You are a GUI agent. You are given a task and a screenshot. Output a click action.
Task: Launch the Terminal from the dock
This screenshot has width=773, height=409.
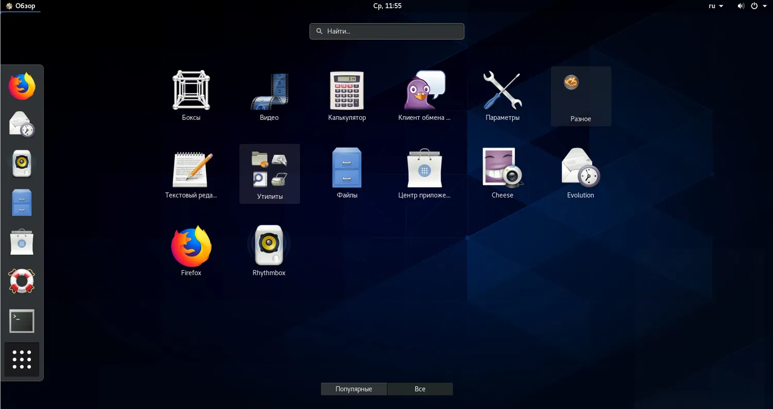[x=22, y=321]
